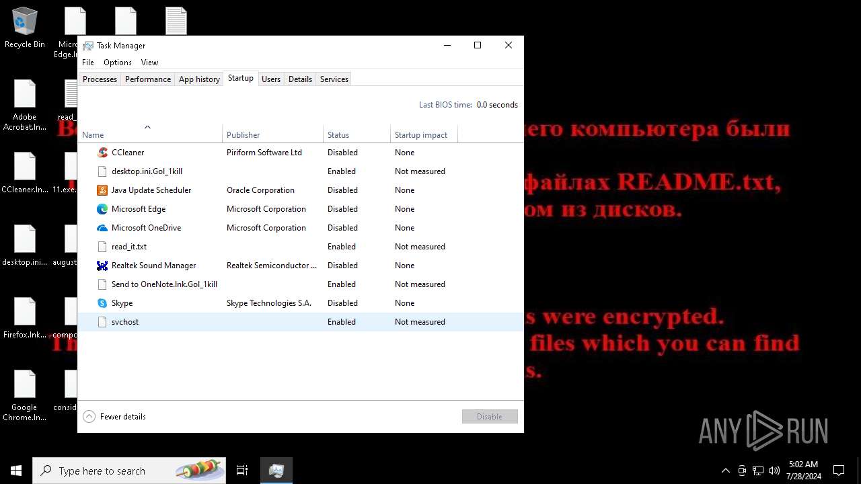Viewport: 861px width, 484px height.
Task: Open the network status tray icon
Action: point(758,471)
